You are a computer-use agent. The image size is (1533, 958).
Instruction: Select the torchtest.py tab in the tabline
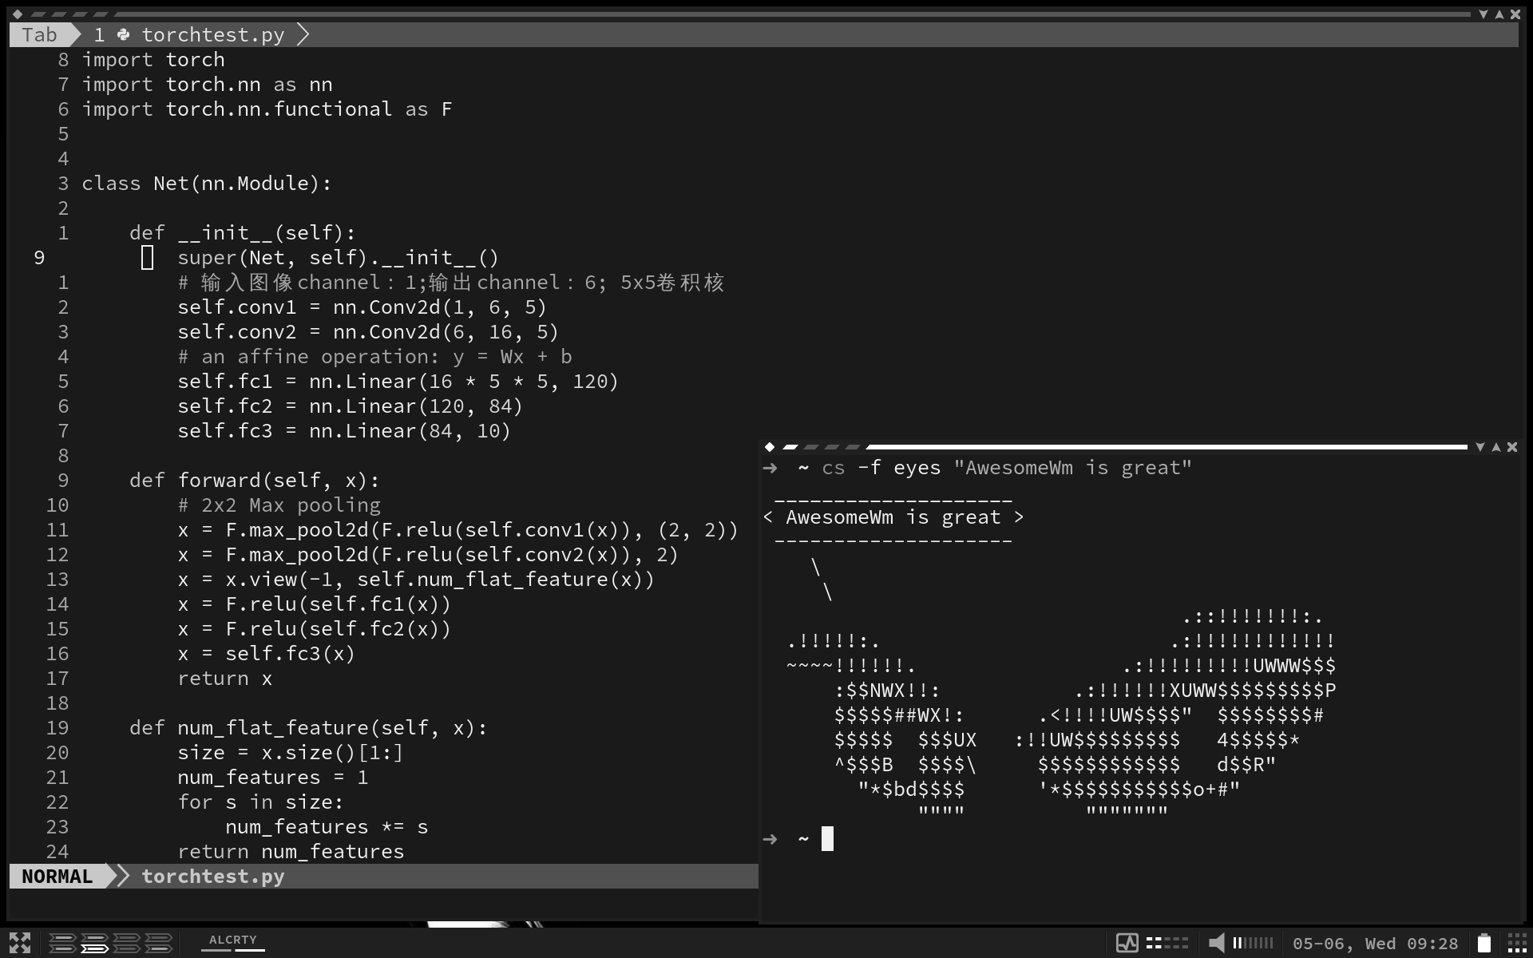click(x=212, y=35)
